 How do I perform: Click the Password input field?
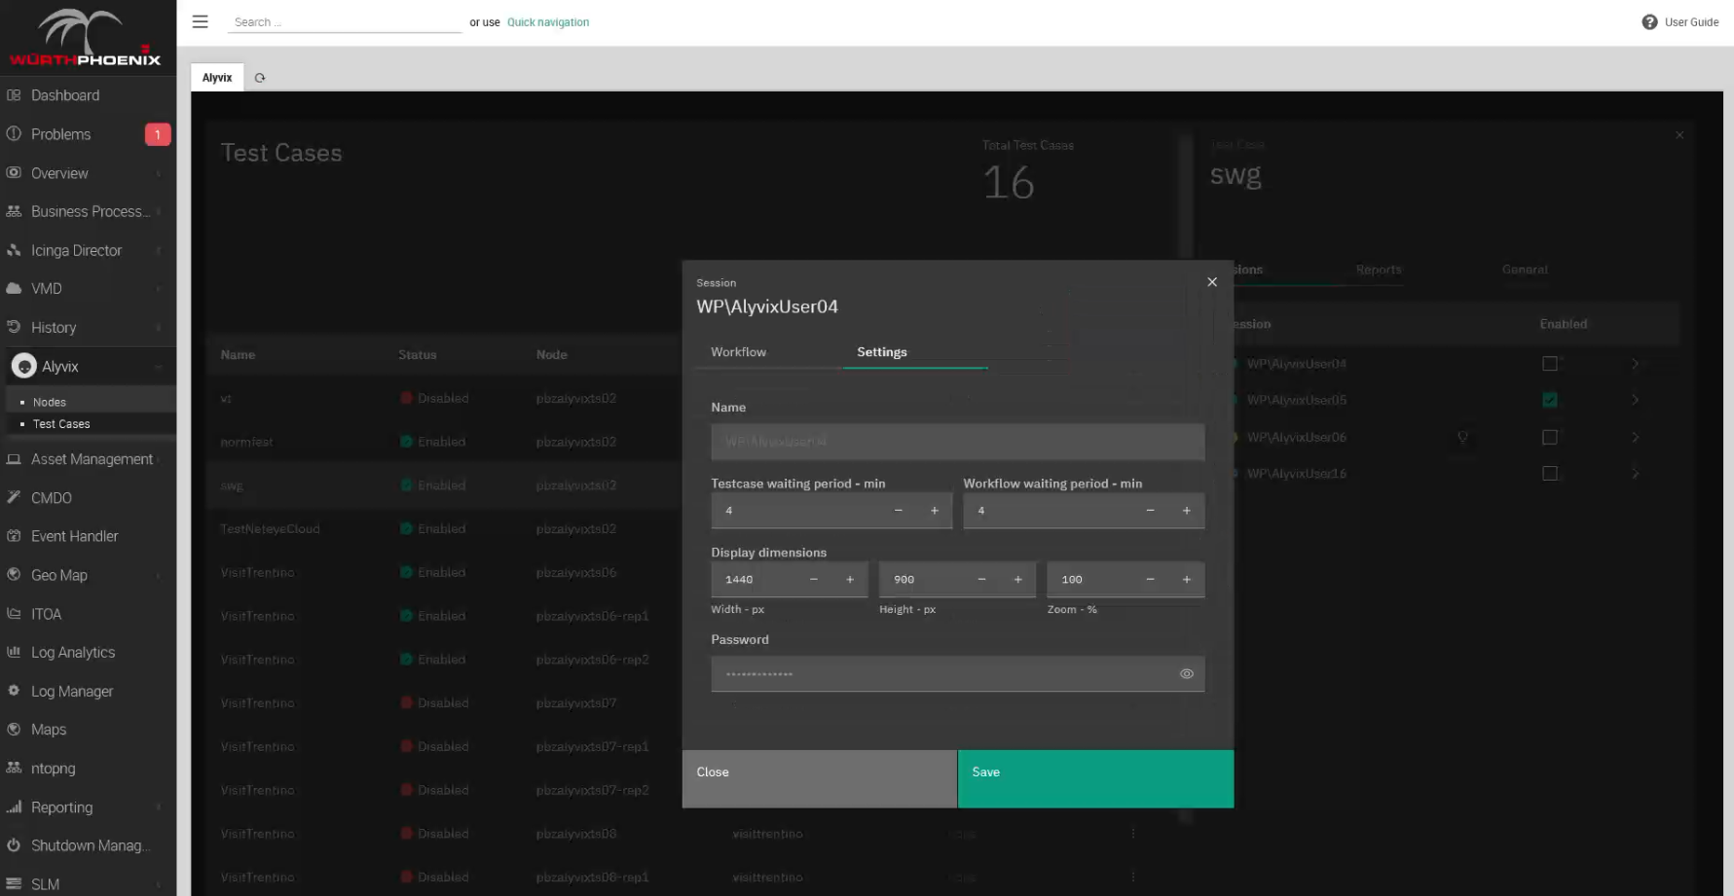(958, 674)
